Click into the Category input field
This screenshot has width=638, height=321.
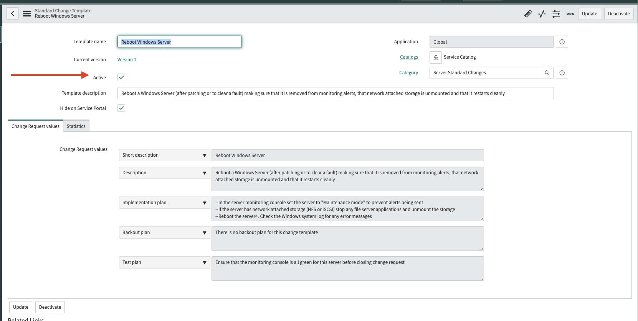(485, 73)
